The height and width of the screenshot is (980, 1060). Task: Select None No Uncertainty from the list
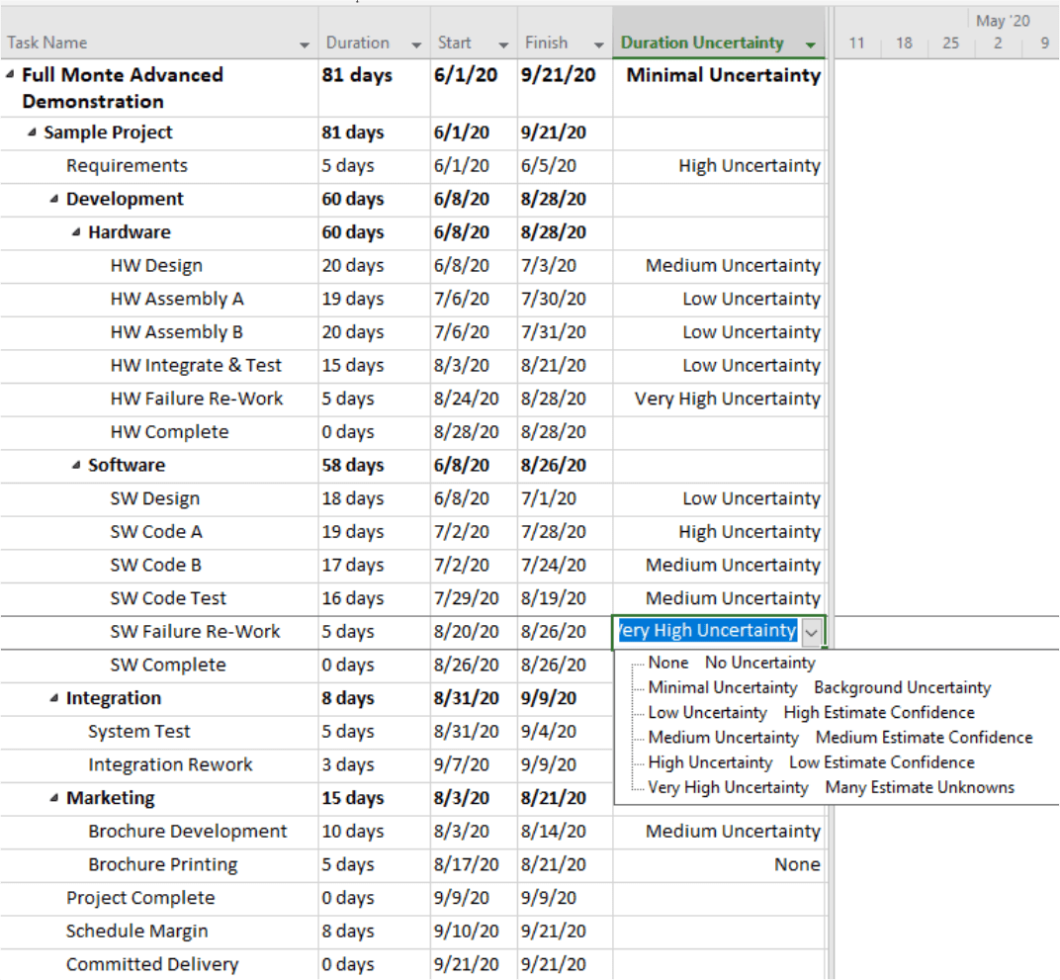[732, 663]
